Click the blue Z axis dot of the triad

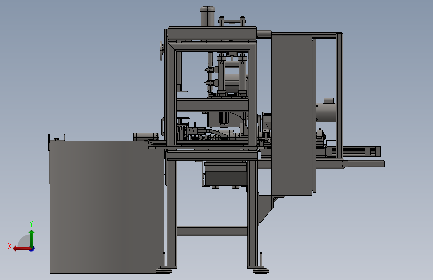32,249
